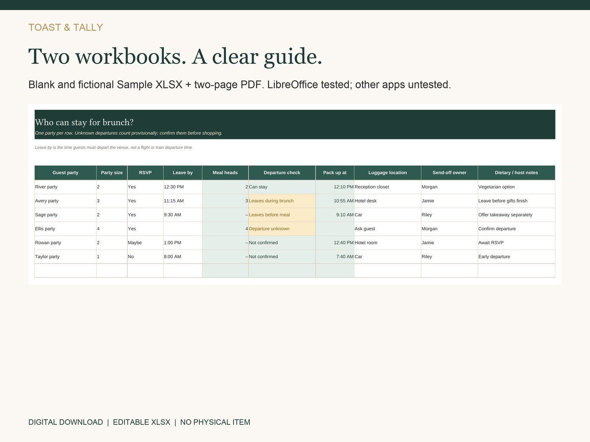Click the Guest party column header

click(65, 173)
